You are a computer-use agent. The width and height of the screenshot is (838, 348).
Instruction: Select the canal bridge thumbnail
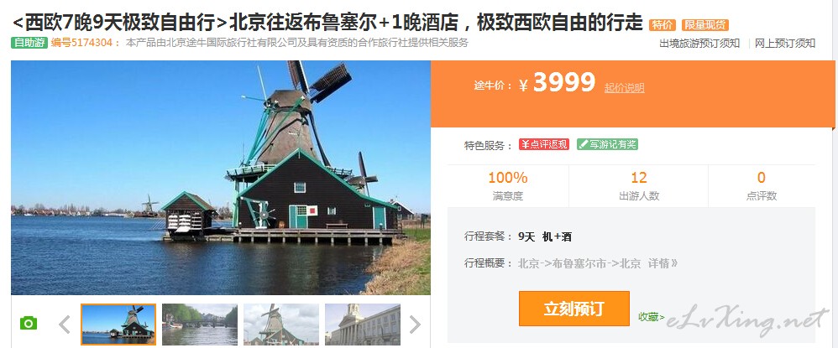pyautogui.click(x=200, y=324)
